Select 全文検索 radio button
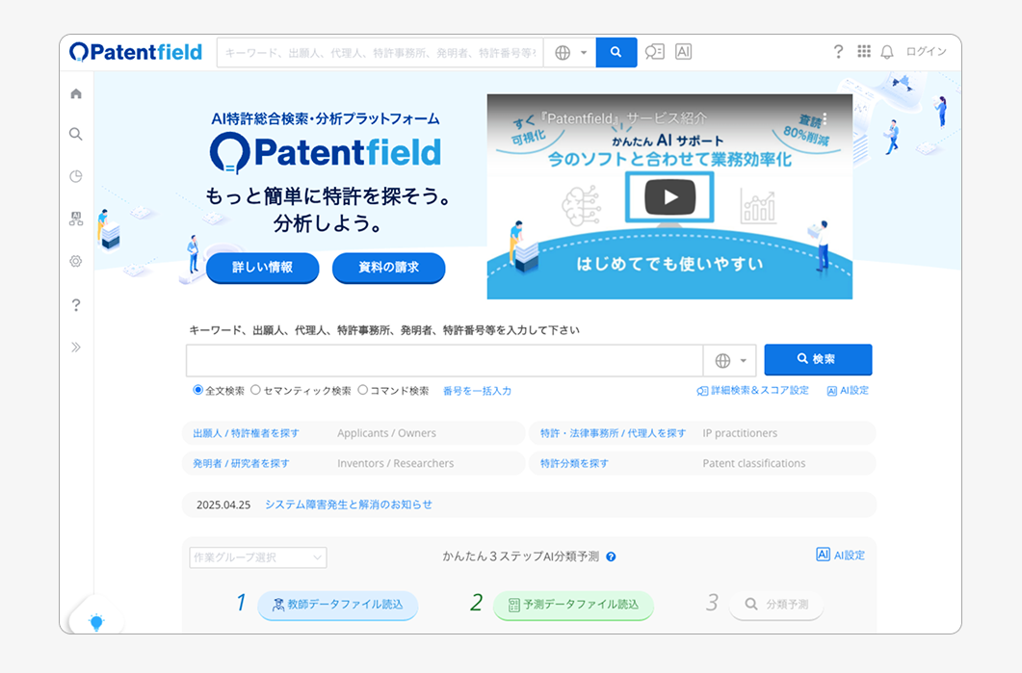 (x=197, y=390)
